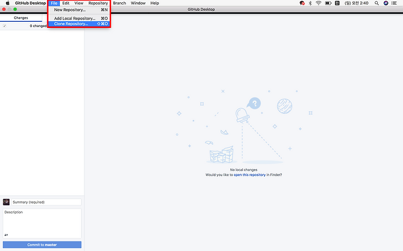Follow the open this repository link
The image size is (403, 251).
pos(250,175)
